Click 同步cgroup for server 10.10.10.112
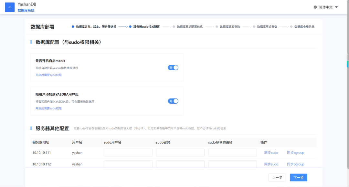Viewport: 349px width, 187px height. click(295, 164)
